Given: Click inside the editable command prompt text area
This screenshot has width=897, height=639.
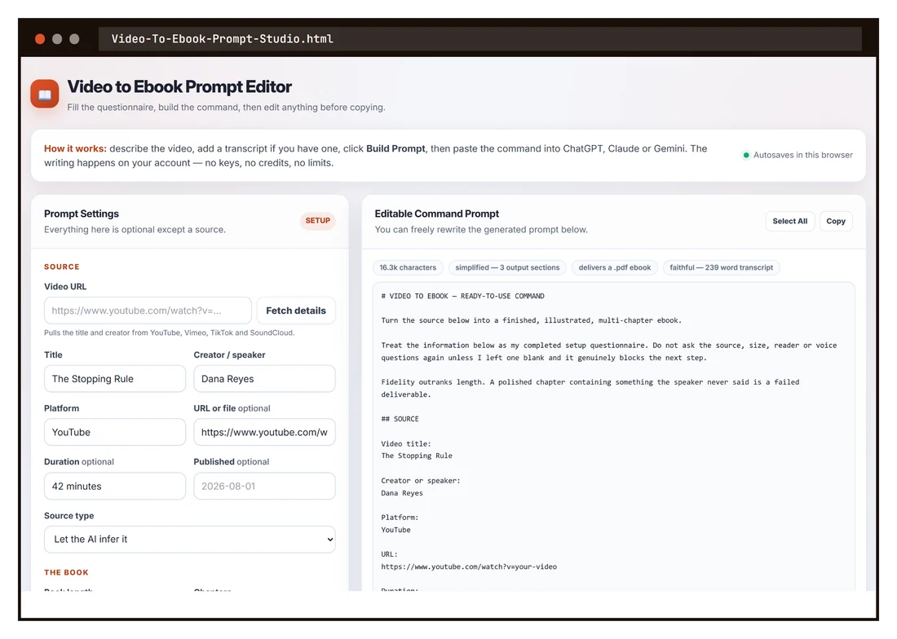Looking at the screenshot, I should coord(614,437).
